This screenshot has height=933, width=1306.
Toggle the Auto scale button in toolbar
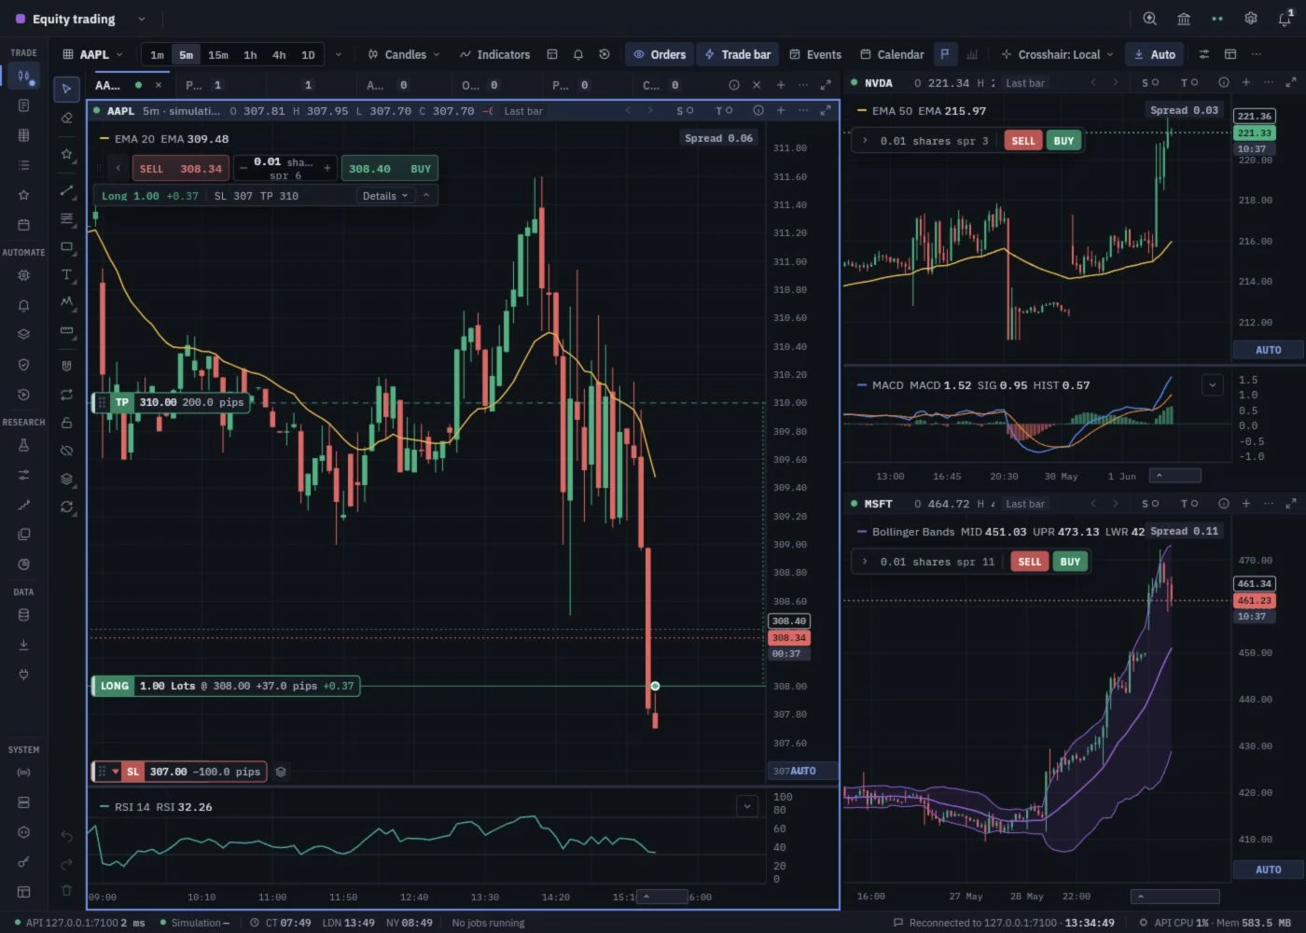click(x=1154, y=55)
